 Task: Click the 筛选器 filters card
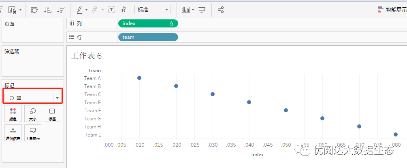coord(33,61)
